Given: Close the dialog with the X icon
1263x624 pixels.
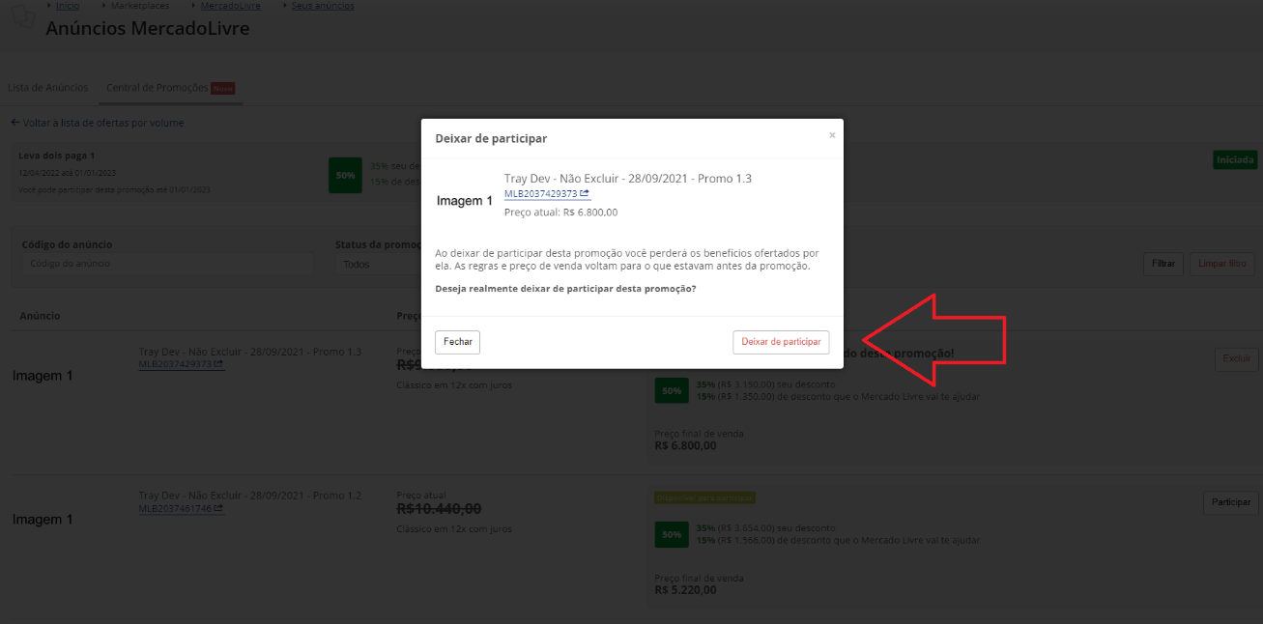Looking at the screenshot, I should 832,135.
